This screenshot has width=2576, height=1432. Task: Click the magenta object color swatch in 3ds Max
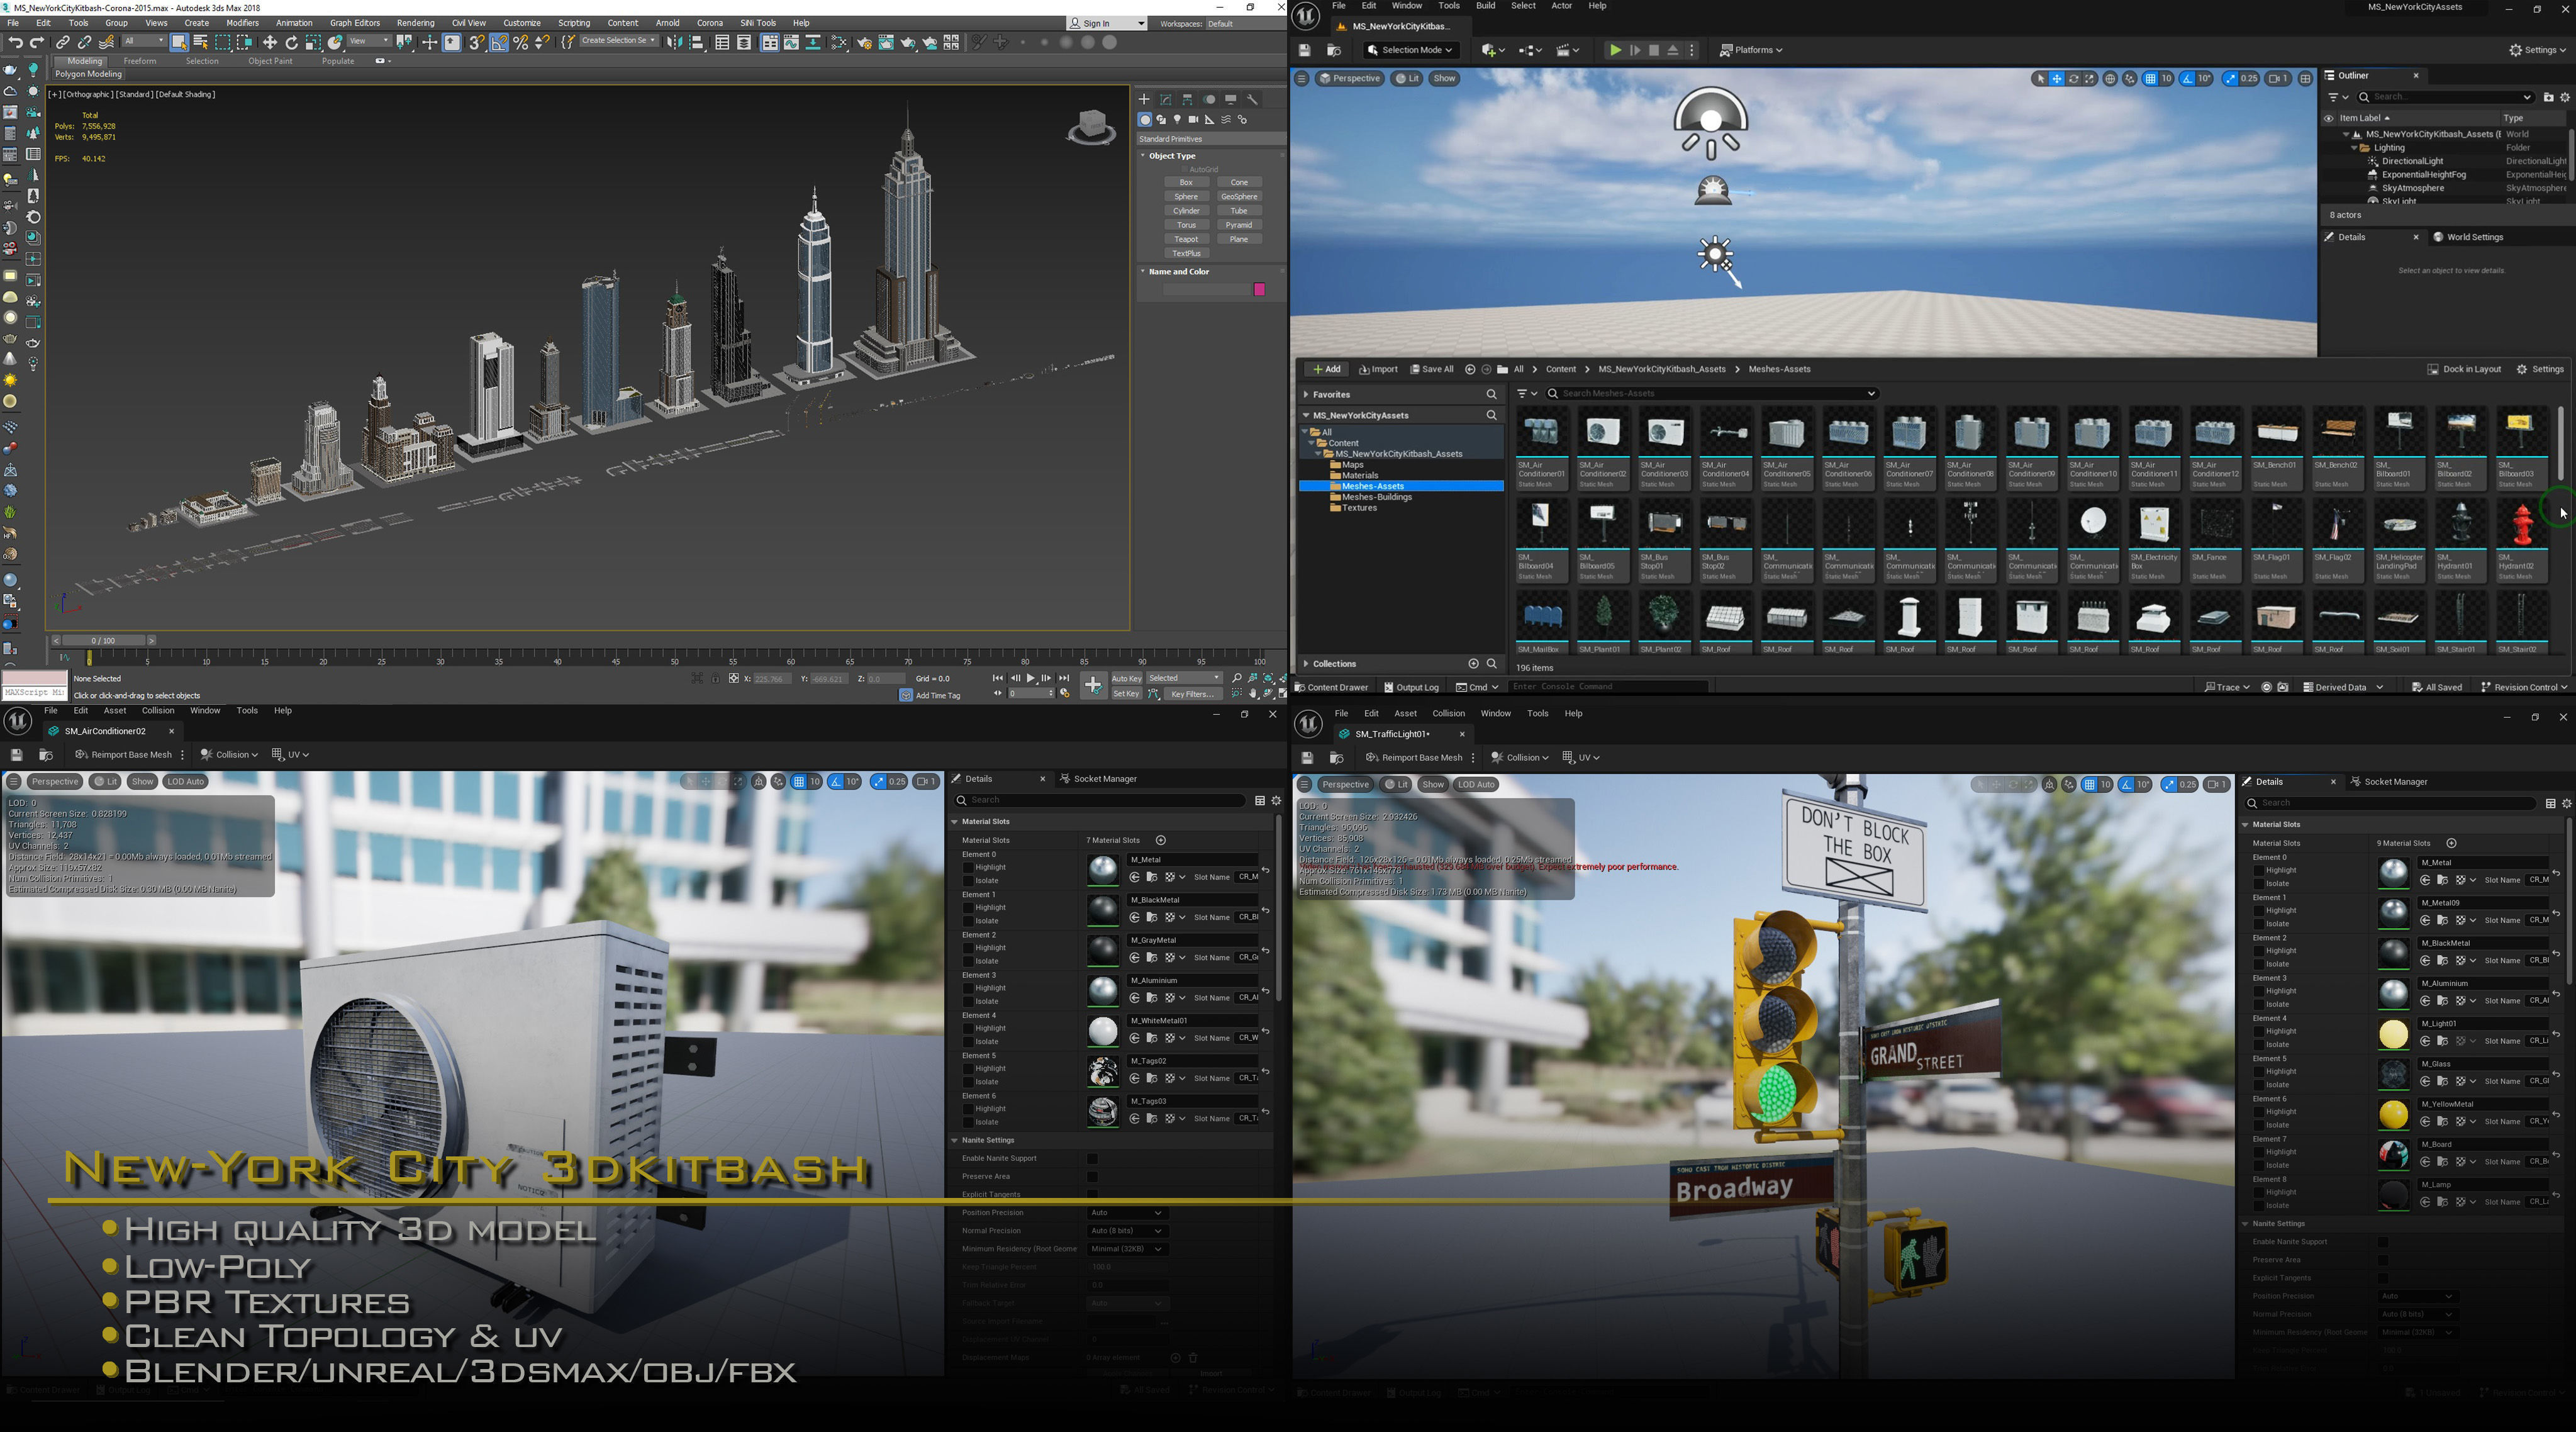(x=1260, y=290)
